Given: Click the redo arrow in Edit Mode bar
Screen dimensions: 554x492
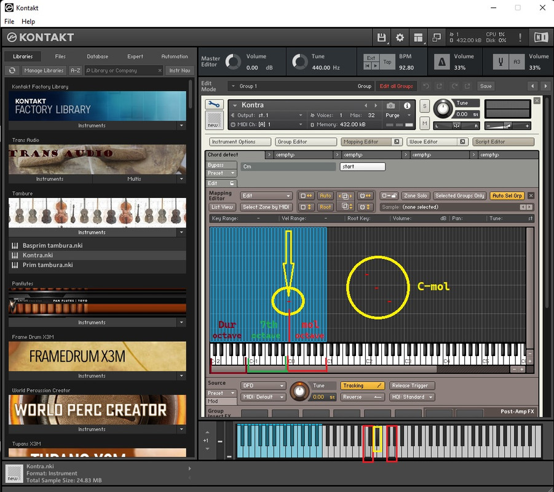Looking at the screenshot, I should (454, 86).
